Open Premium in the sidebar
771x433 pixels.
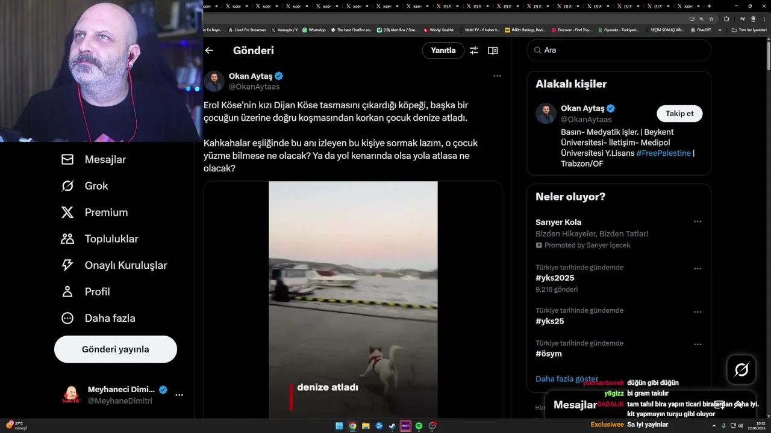[x=94, y=212]
